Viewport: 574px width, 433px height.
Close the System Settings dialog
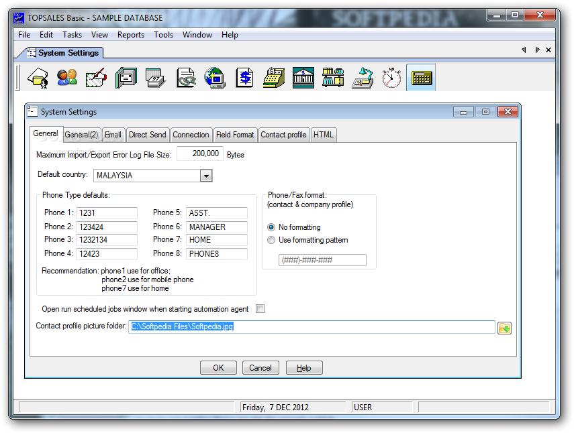(x=508, y=112)
